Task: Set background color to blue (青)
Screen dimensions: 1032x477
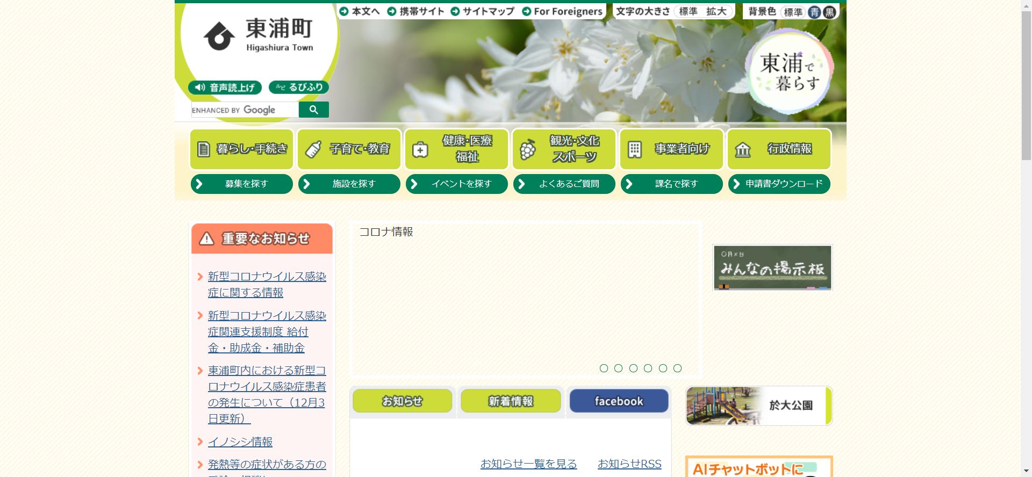Action: [814, 12]
